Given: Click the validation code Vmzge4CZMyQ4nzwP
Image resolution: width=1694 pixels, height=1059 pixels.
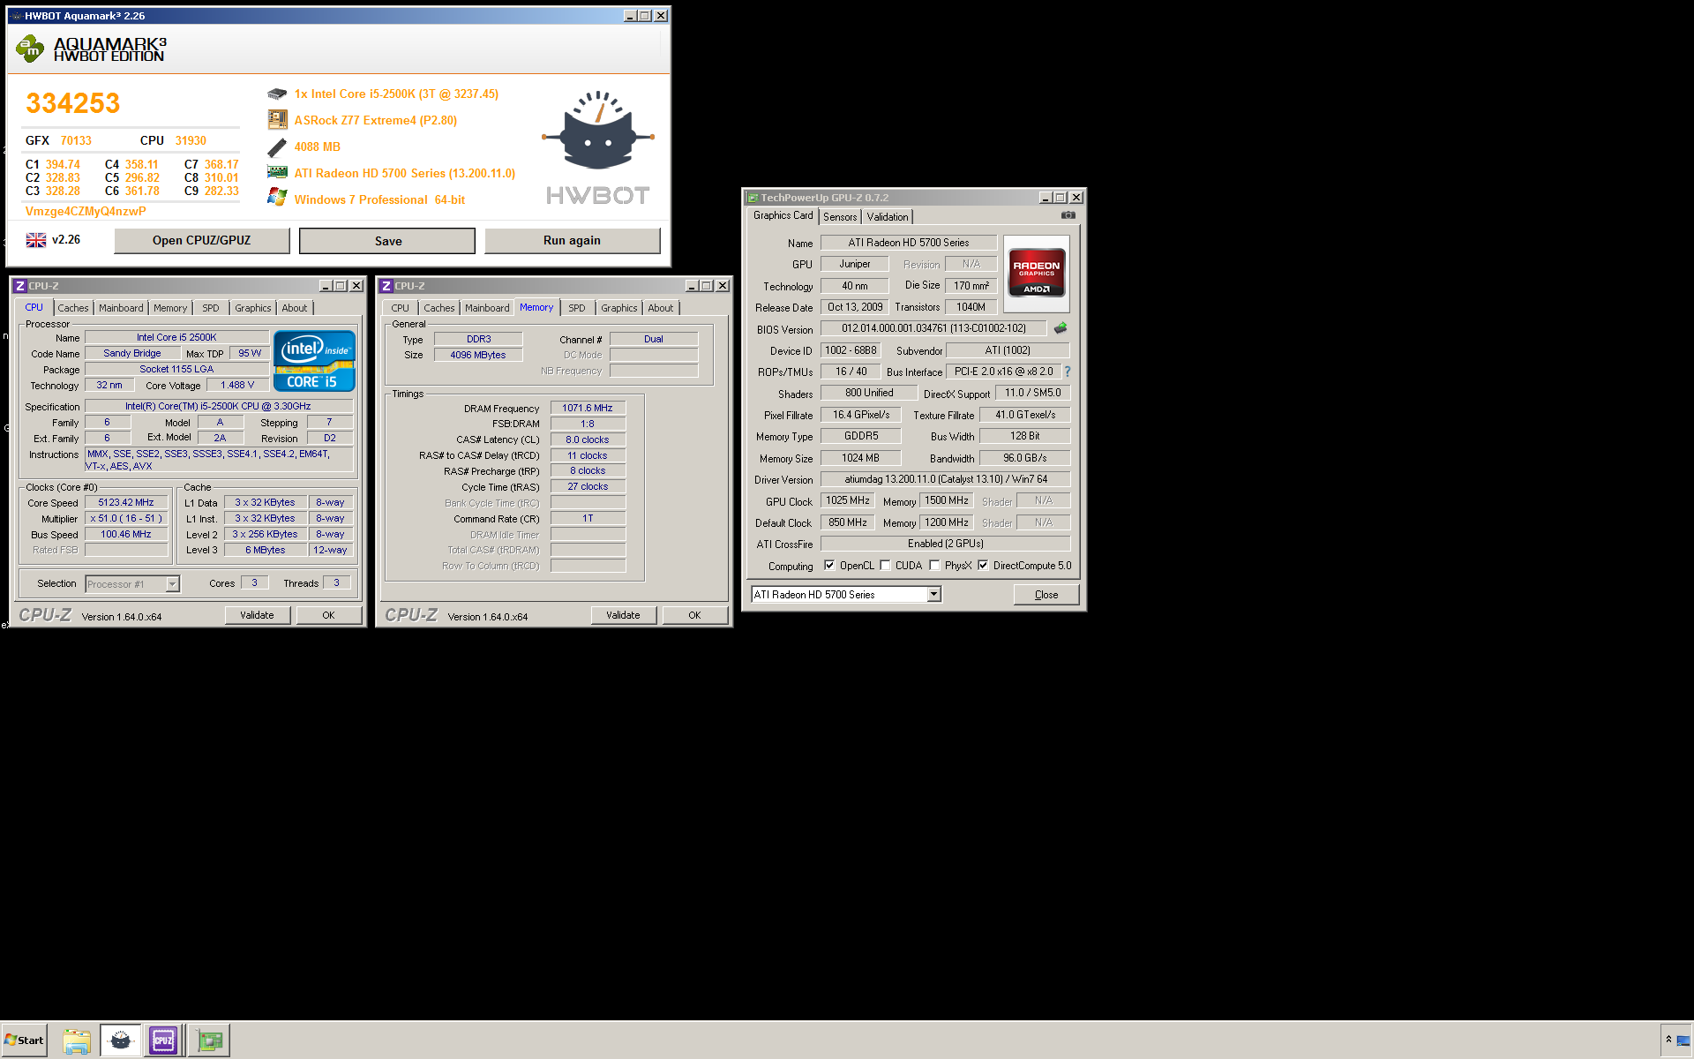Looking at the screenshot, I should (86, 212).
